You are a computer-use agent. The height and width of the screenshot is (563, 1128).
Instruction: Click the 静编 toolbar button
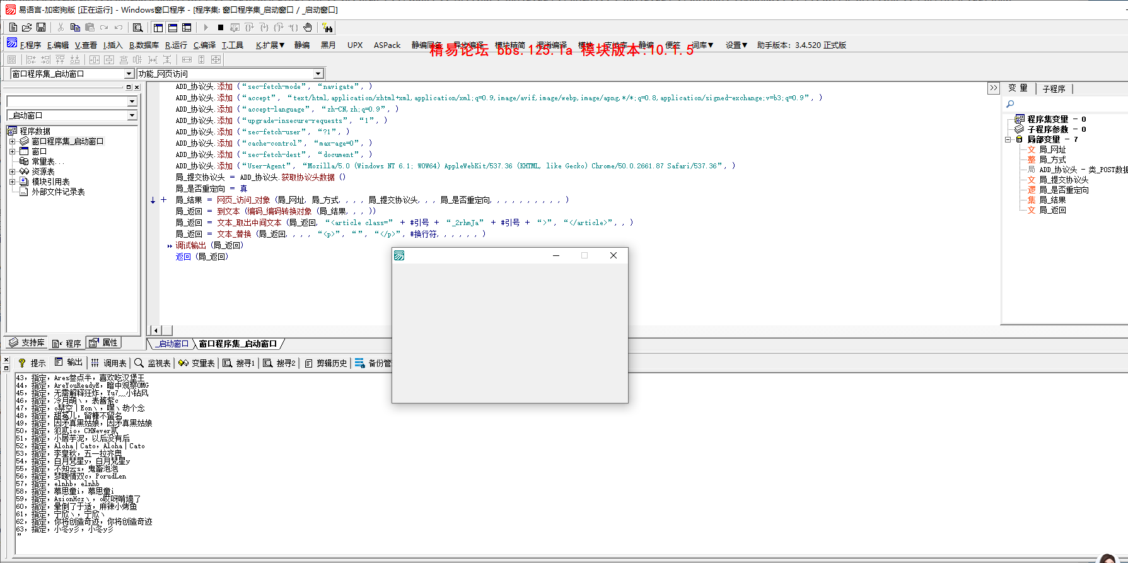coord(302,45)
